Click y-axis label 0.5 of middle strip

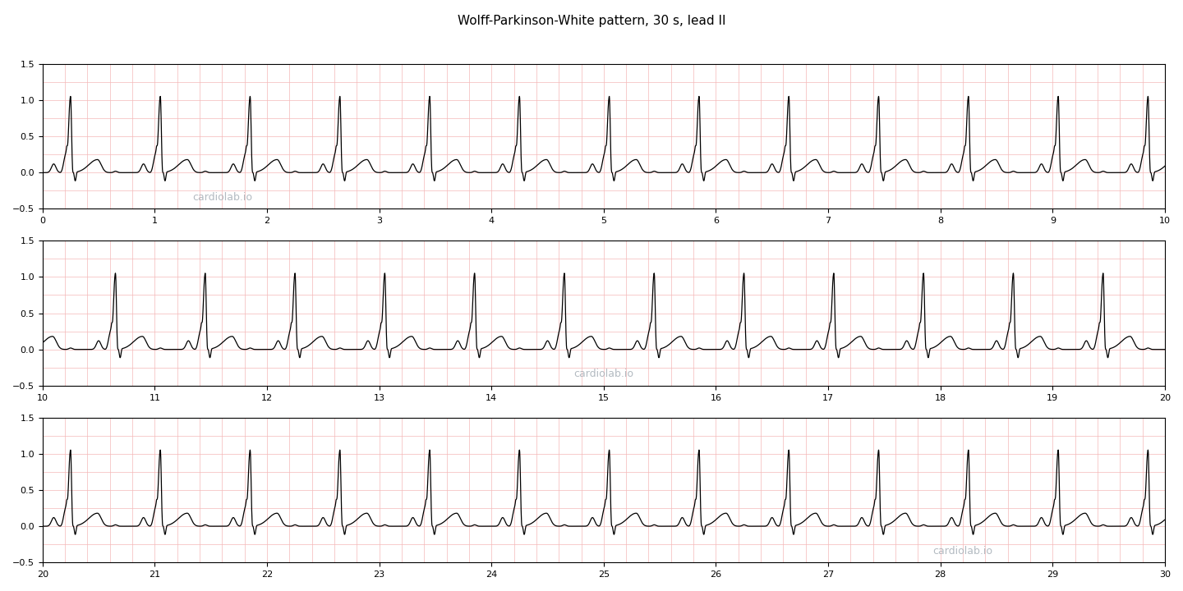[26, 314]
